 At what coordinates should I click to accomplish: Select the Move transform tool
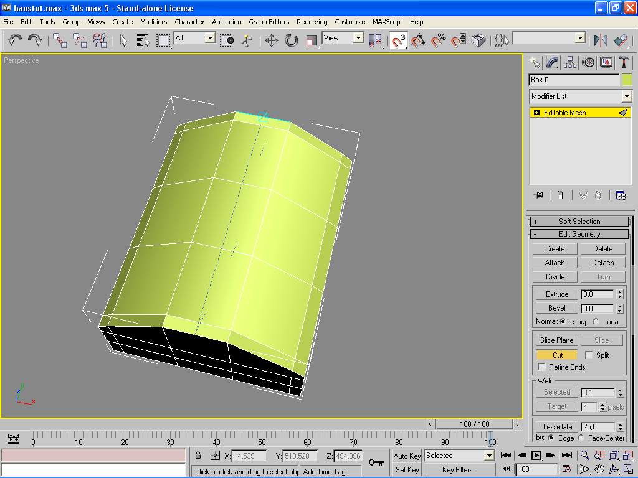272,40
